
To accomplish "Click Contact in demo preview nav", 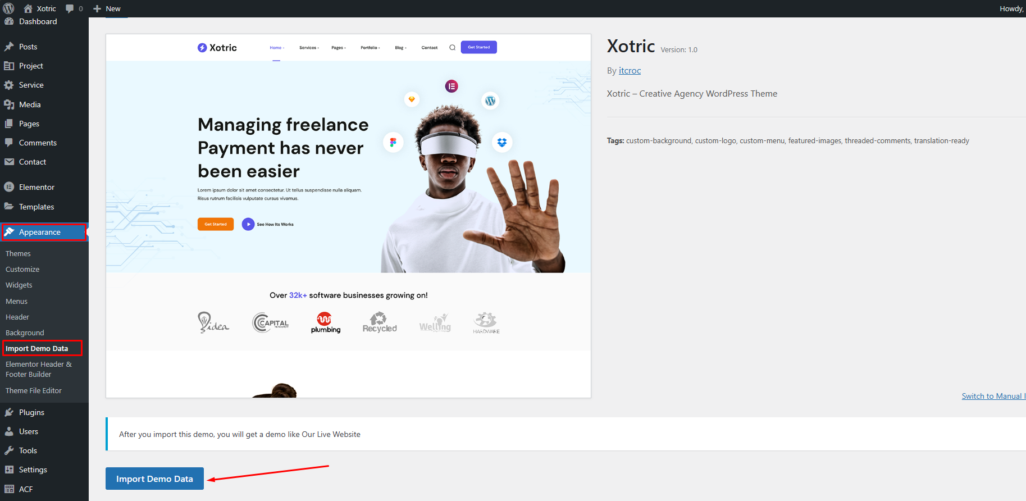I will 430,48.
